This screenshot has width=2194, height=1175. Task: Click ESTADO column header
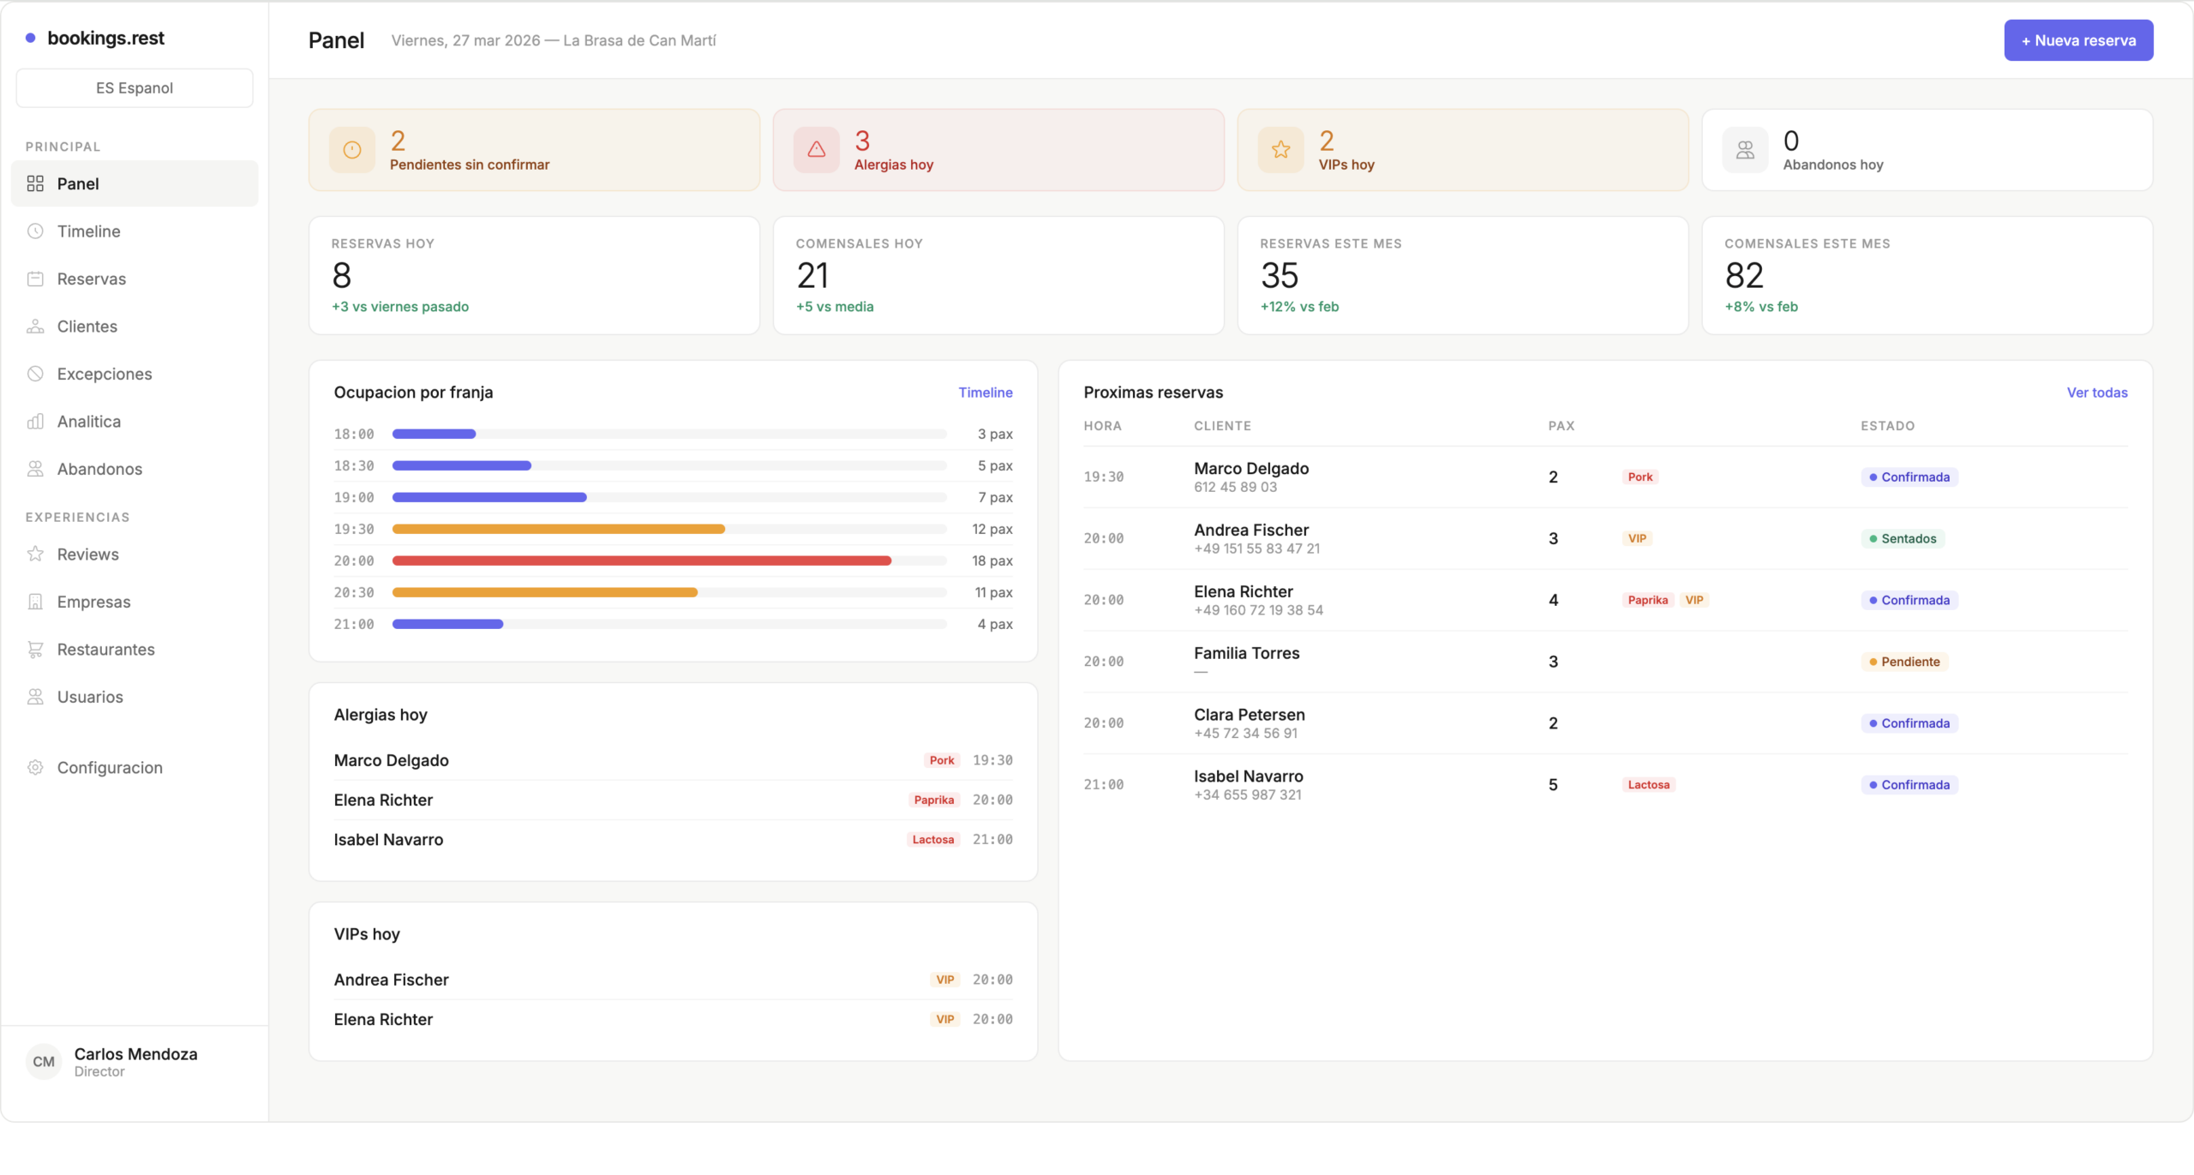tap(1887, 426)
